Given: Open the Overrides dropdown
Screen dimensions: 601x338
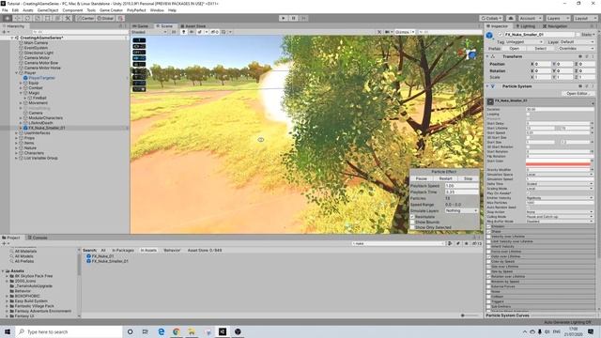Looking at the screenshot, I should click(x=576, y=49).
